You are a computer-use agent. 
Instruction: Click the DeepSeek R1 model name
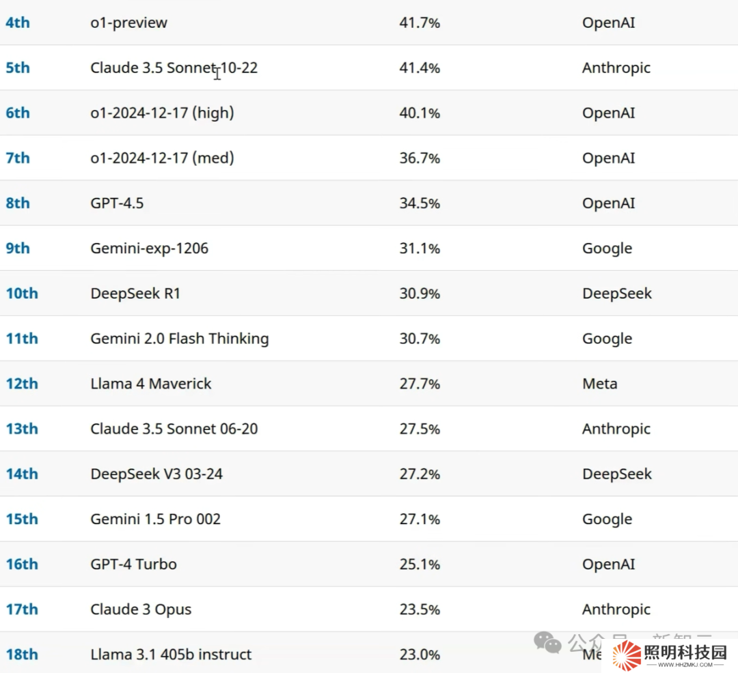pos(135,293)
